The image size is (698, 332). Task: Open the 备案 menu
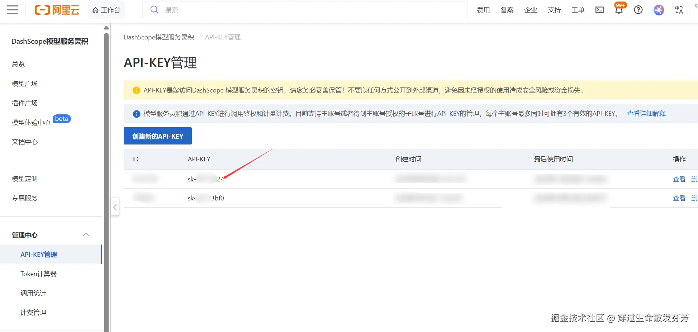tap(507, 10)
